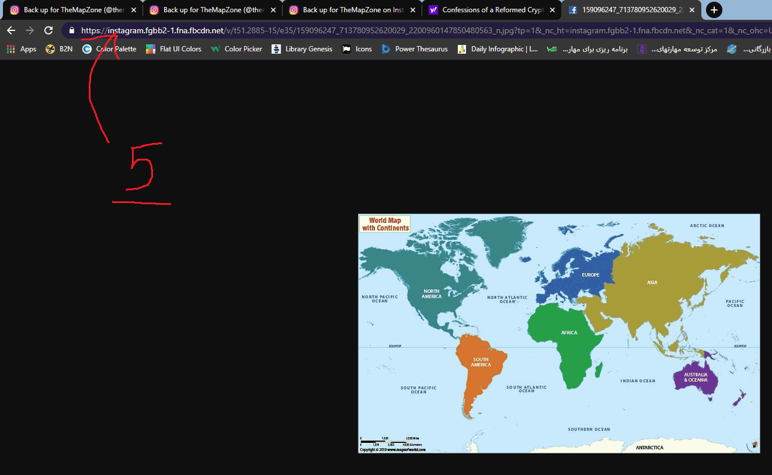Open the Flat UI Colors bookmark
Image resolution: width=772 pixels, height=475 pixels.
(173, 49)
